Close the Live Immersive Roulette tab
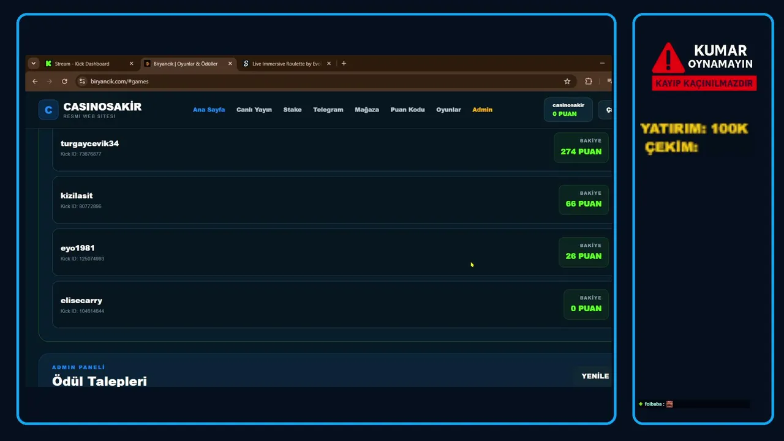The width and height of the screenshot is (784, 441). pos(329,64)
